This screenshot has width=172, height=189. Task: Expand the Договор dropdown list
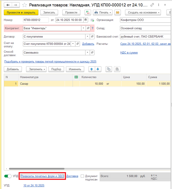pyautogui.click(x=87, y=37)
